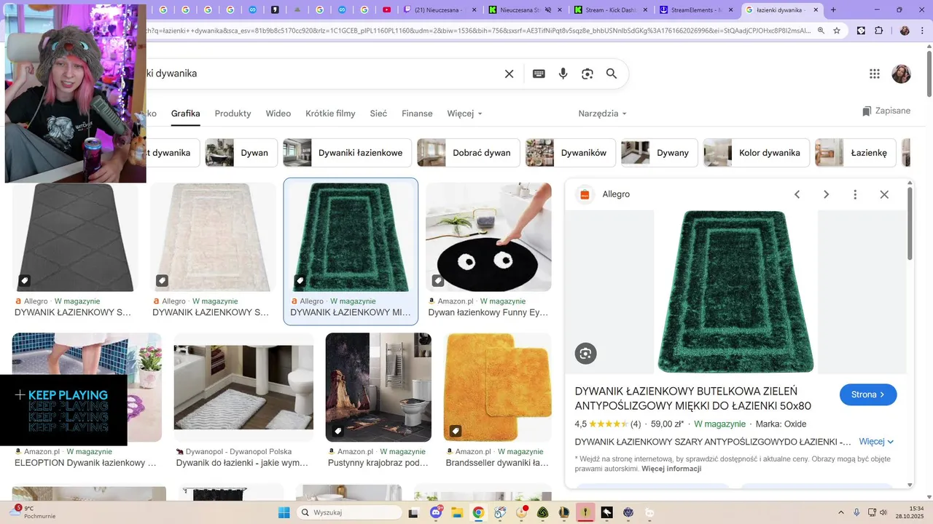Open the cream white rug thumbnail

[x=213, y=237]
